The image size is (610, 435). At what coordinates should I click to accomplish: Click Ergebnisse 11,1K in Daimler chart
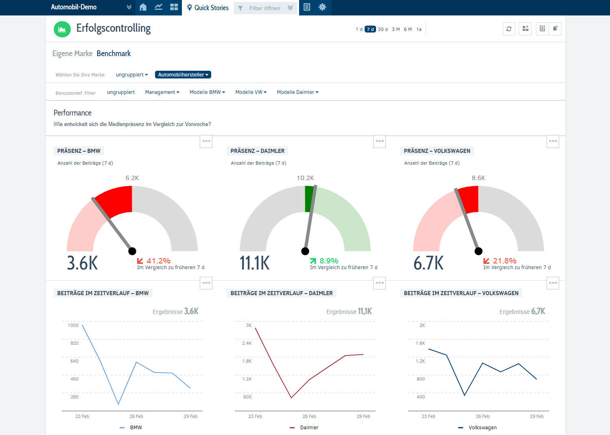pos(349,311)
